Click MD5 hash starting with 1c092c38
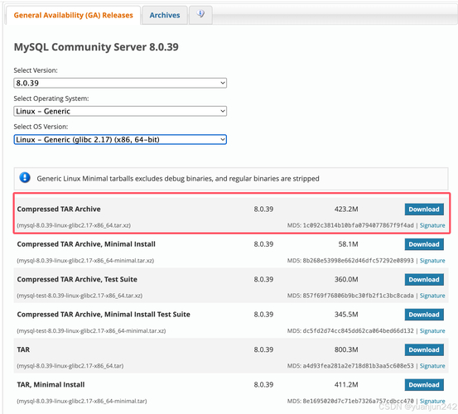 coord(358,225)
